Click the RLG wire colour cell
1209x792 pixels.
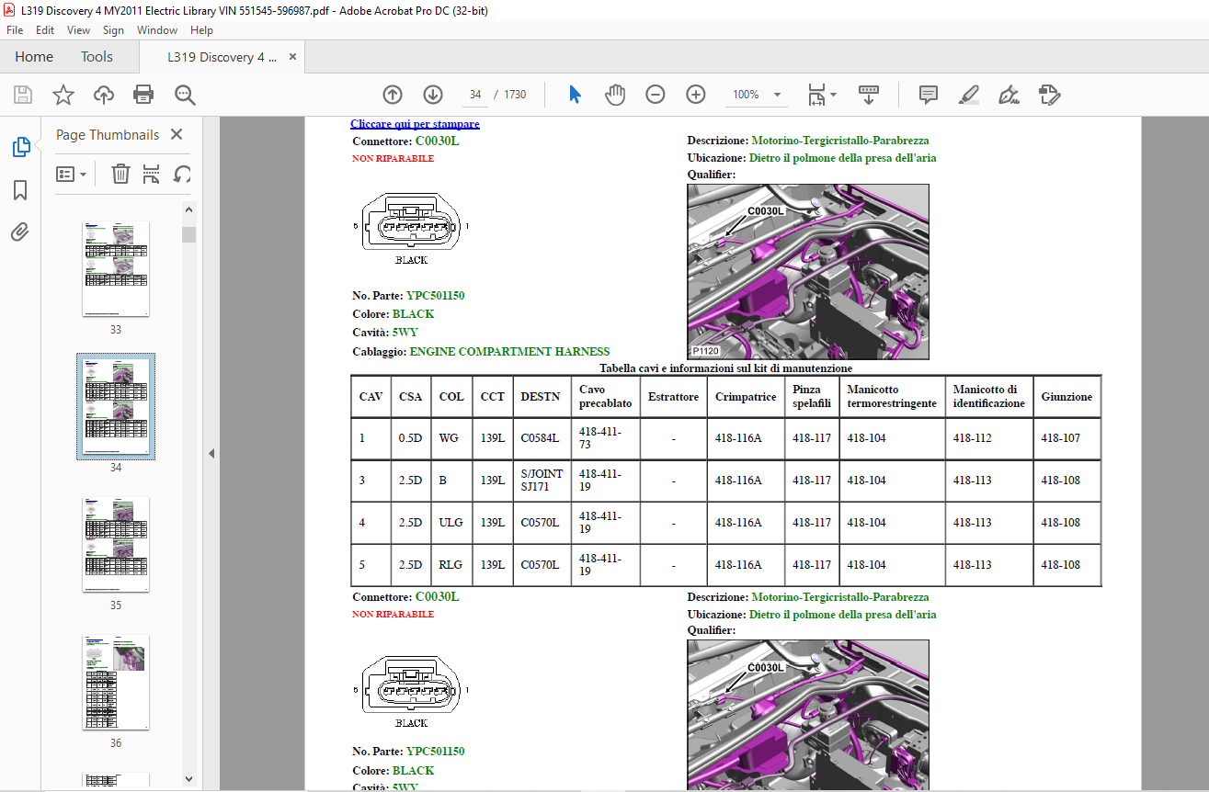click(x=452, y=565)
